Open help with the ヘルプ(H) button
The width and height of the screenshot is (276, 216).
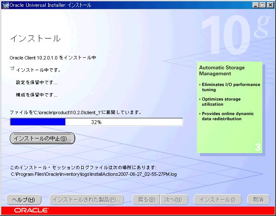23,200
